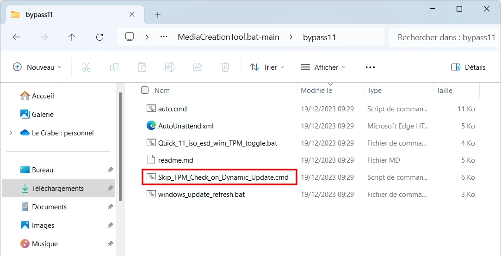This screenshot has height=256, width=501.
Task: Click the navigation pane vertical scrollbar
Action: click(x=120, y=147)
